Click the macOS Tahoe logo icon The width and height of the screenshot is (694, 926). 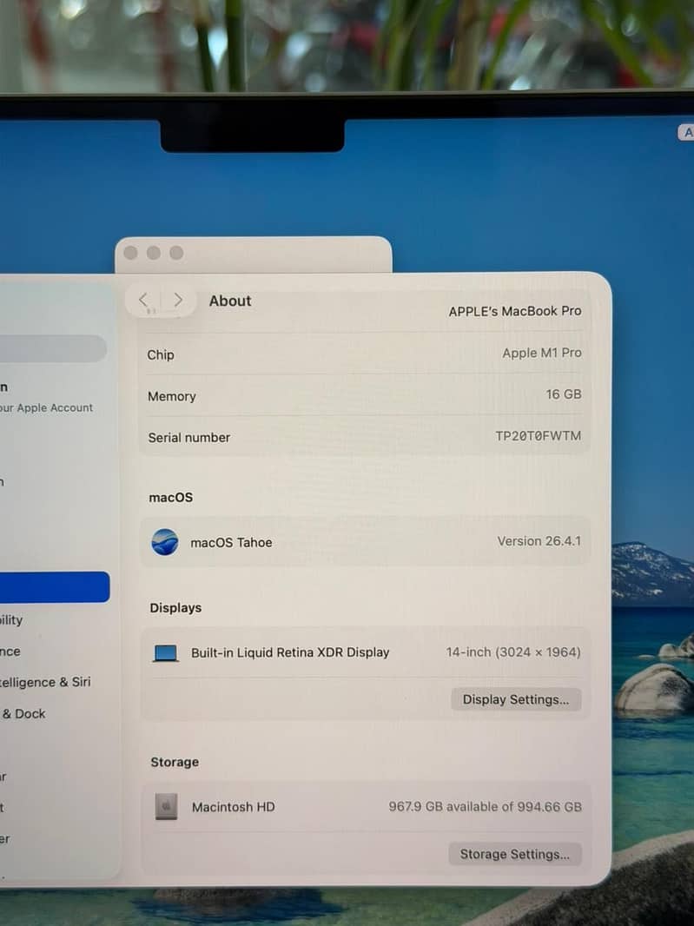pyautogui.click(x=165, y=541)
